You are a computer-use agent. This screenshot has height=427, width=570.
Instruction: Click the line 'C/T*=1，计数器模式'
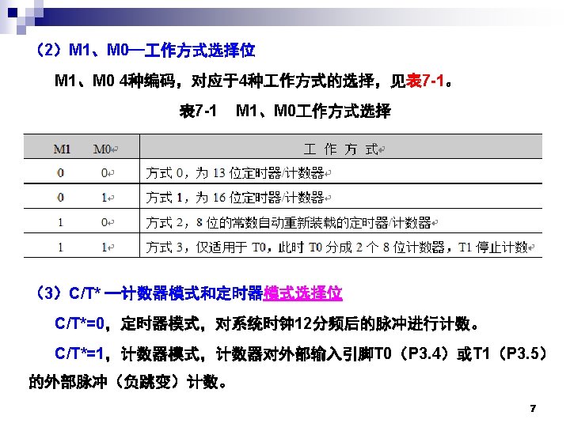[x=301, y=353]
